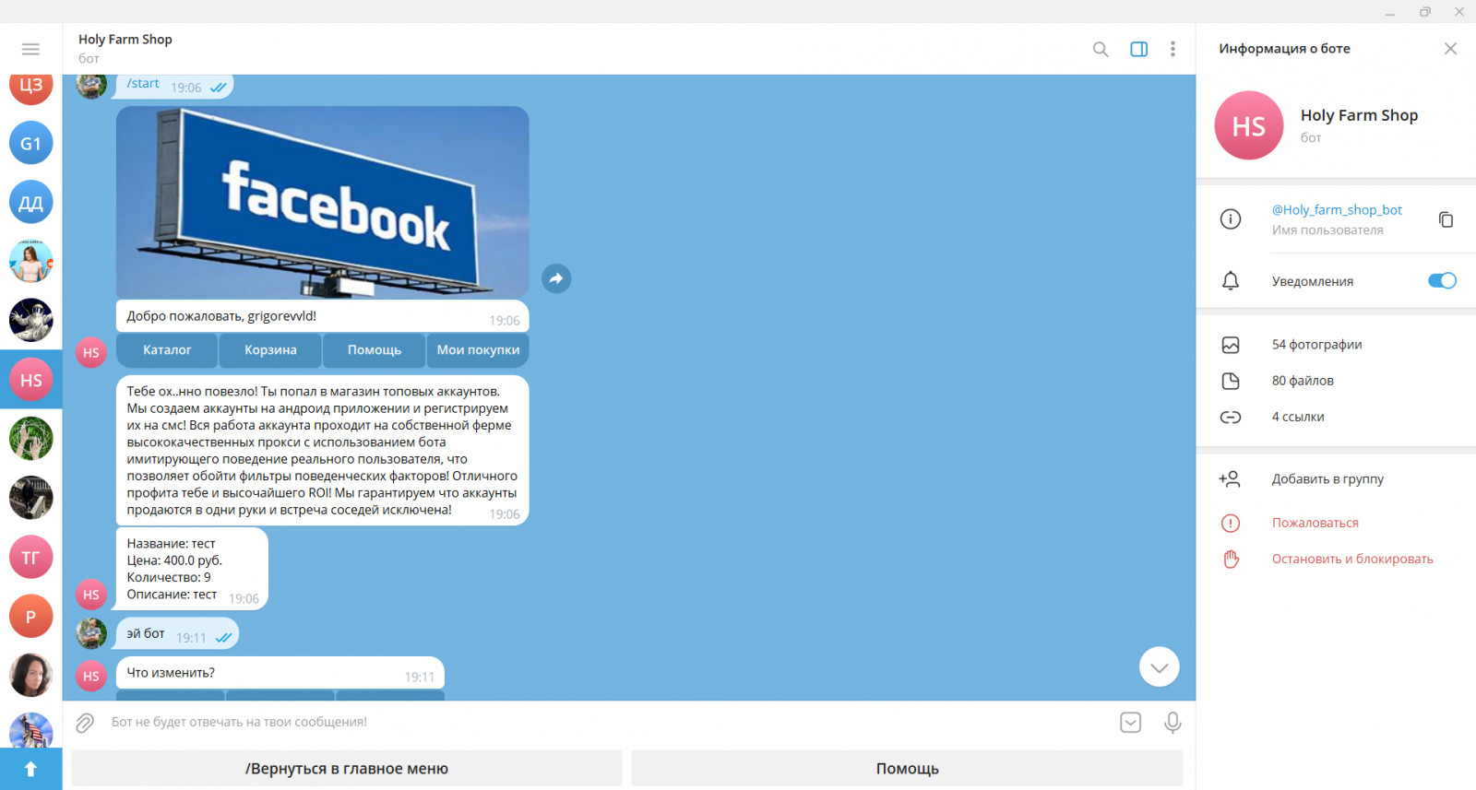Image resolution: width=1476 pixels, height=790 pixels.
Task: Toggle the right info sidebar panel
Action: tap(1139, 49)
